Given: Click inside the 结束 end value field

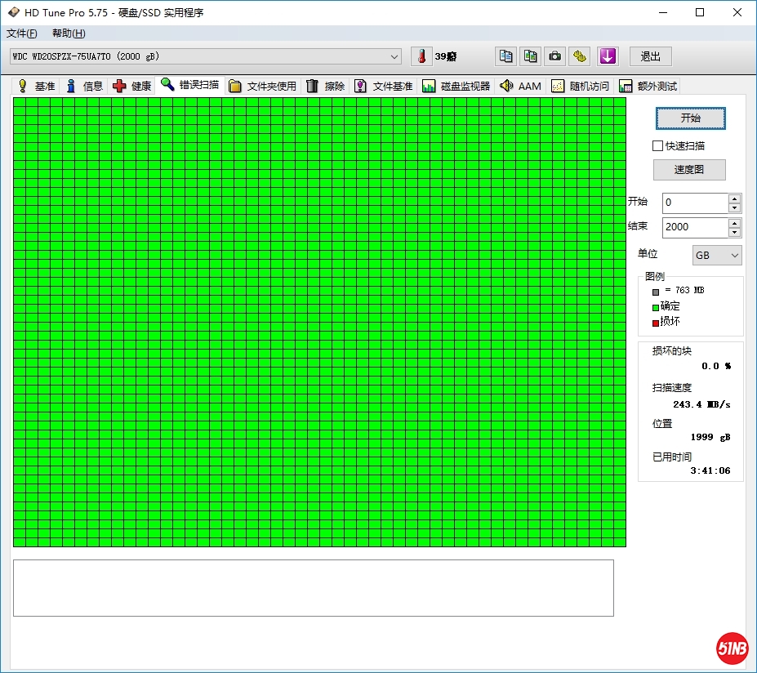Looking at the screenshot, I should click(694, 227).
